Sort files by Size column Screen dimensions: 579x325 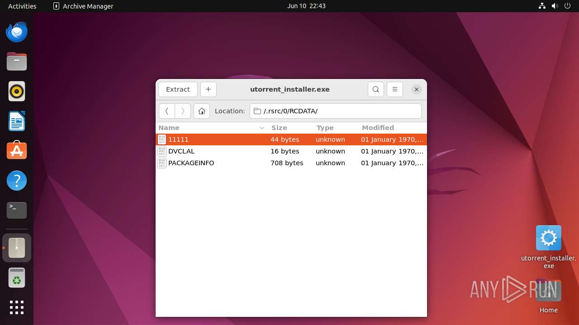(x=290, y=128)
